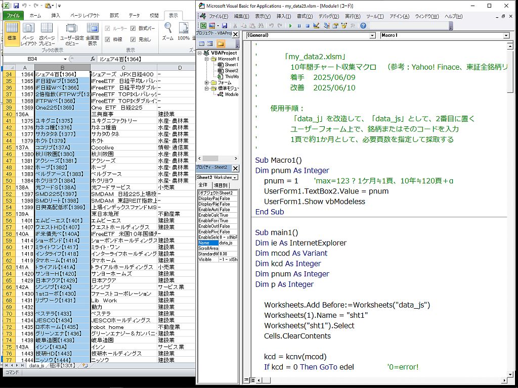Open Project Explorer icon in VBA toolbar
The width and height of the screenshot is (518, 388).
pyautogui.click(x=327, y=25)
